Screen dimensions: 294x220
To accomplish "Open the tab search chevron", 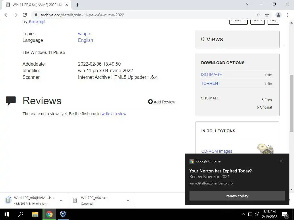I will tap(248, 4).
